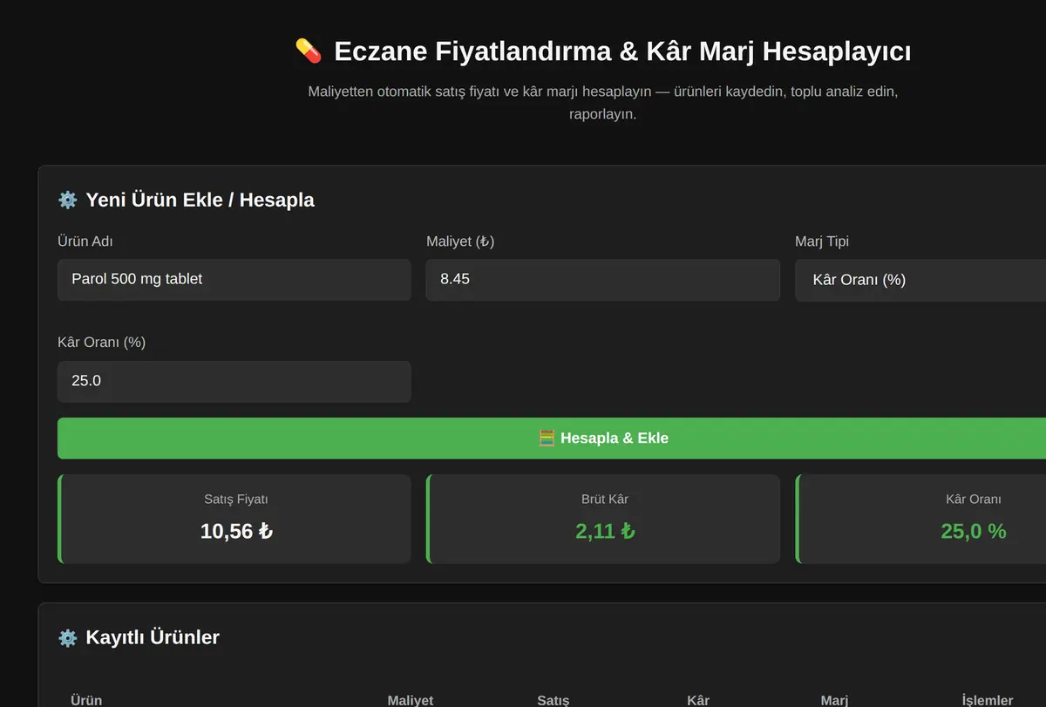
Task: Click the Marj Tipi field label
Action: pyautogui.click(x=822, y=241)
